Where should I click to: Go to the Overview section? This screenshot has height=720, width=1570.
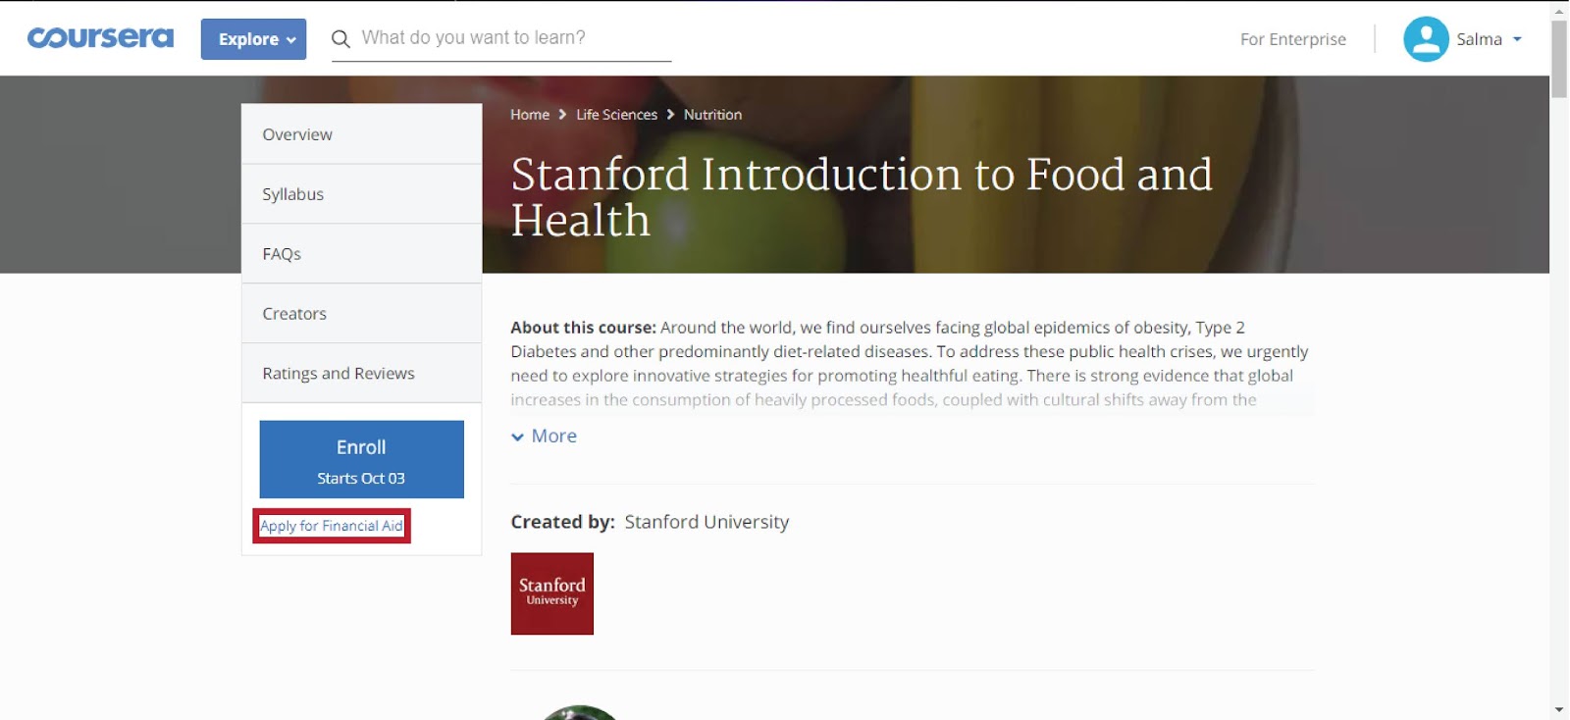297,134
